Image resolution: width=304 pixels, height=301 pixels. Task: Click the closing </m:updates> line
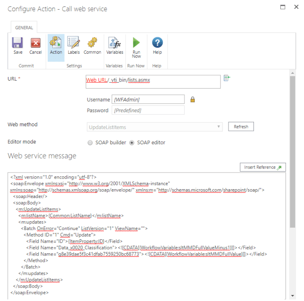[x=33, y=273]
